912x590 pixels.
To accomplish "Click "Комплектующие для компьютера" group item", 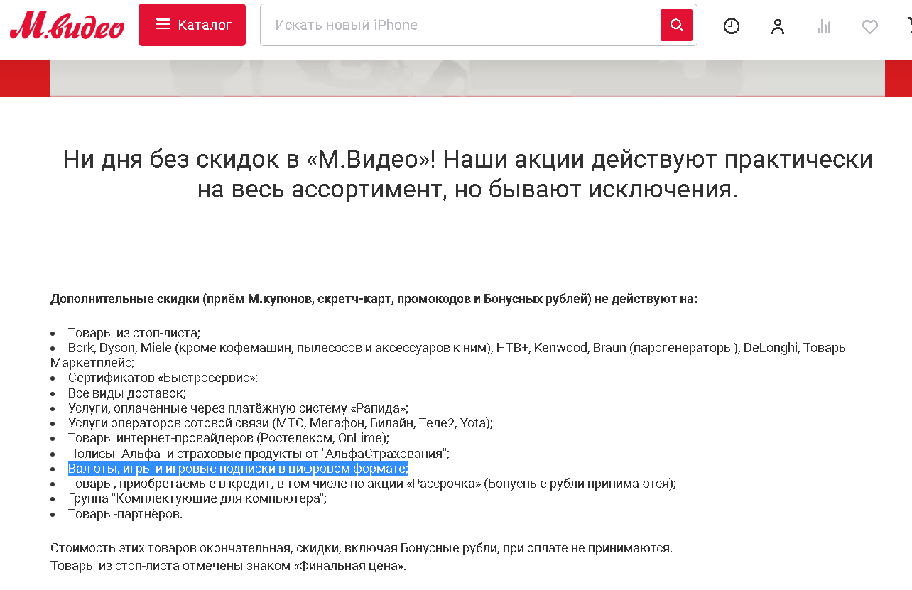I will tap(197, 498).
